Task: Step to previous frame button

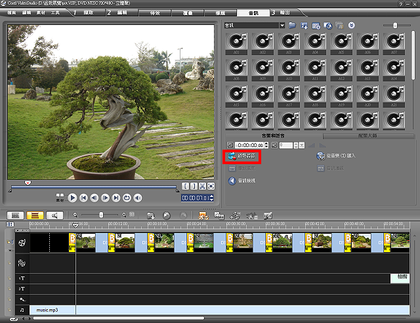Action: pos(94,198)
